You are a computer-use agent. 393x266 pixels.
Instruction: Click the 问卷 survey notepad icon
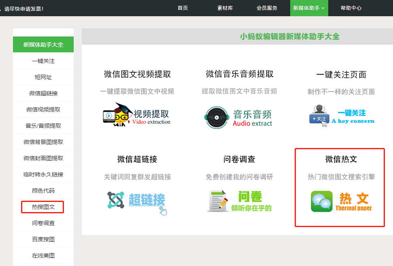[x=239, y=201]
